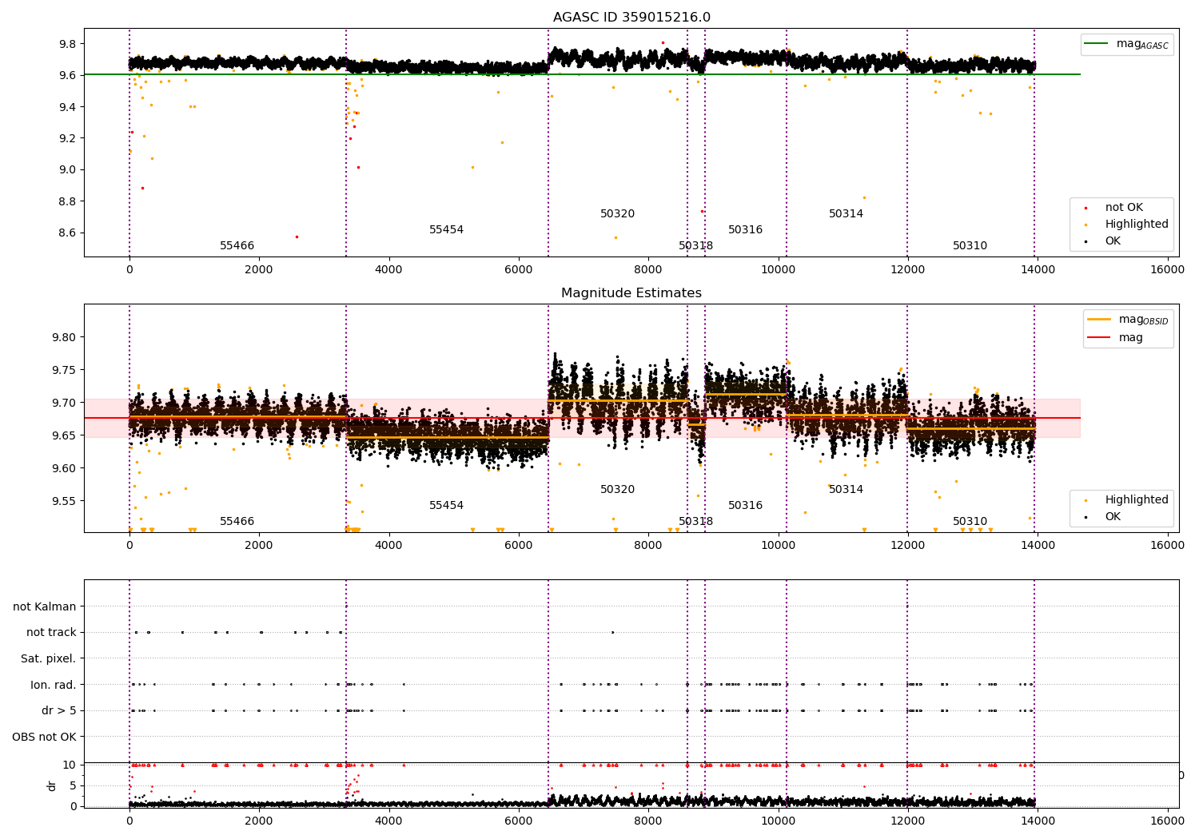Screen dimensions: 1199x839
Task: Click OBSID label 50310 in top plot
Action: 970,246
